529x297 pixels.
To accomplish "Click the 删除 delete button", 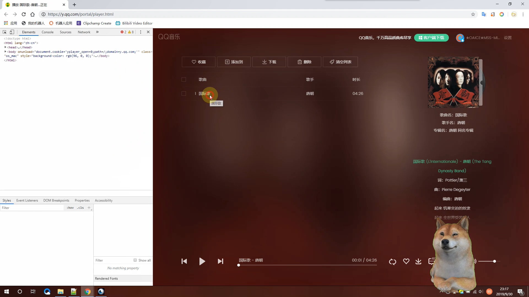I will (x=304, y=62).
